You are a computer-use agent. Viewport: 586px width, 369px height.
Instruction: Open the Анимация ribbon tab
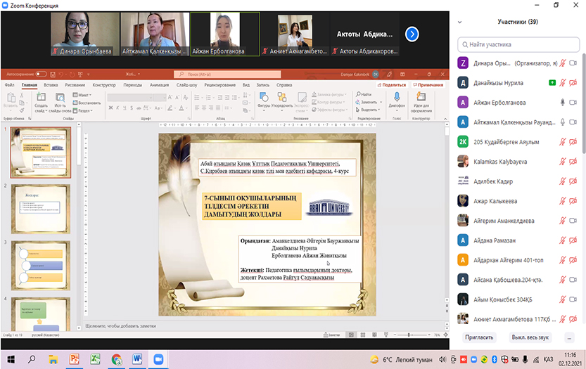click(x=159, y=84)
